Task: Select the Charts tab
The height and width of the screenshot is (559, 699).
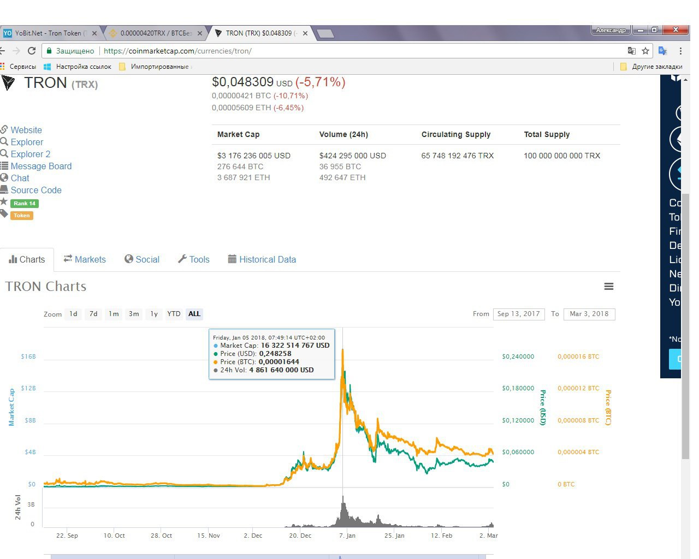Action: pyautogui.click(x=27, y=259)
